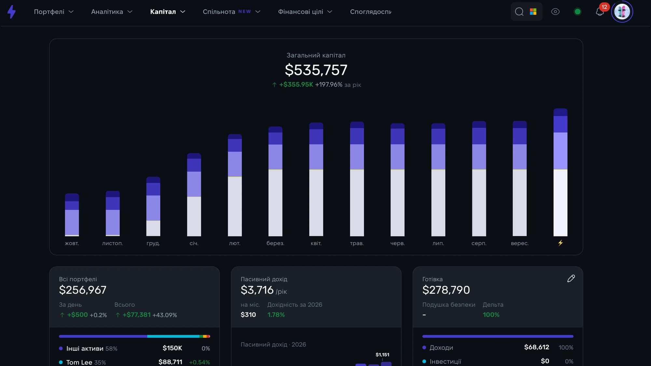Select the лют. bar in the capital chart
651x366 pixels.
(235, 185)
